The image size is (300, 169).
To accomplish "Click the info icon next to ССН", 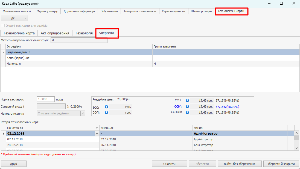I will pos(187,100).
